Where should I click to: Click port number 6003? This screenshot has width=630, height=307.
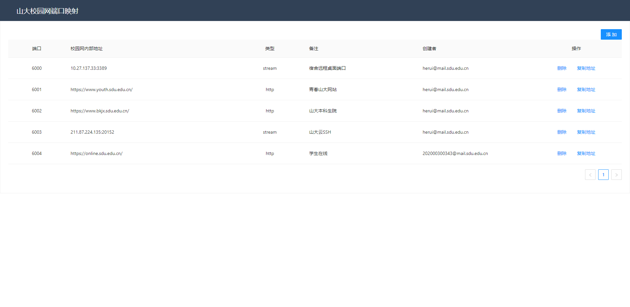(37, 132)
